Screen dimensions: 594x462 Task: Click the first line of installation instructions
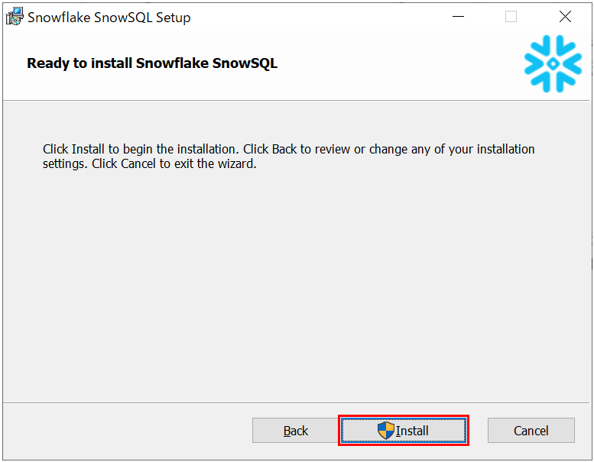pyautogui.click(x=288, y=149)
